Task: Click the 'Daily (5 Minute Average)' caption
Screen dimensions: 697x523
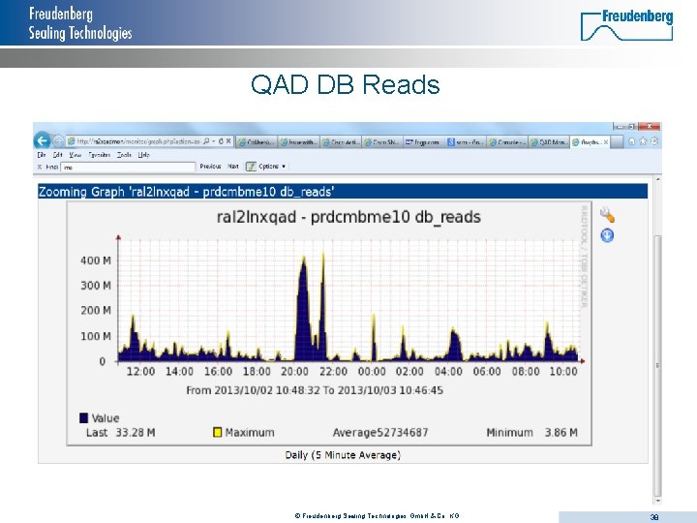Action: 343,455
